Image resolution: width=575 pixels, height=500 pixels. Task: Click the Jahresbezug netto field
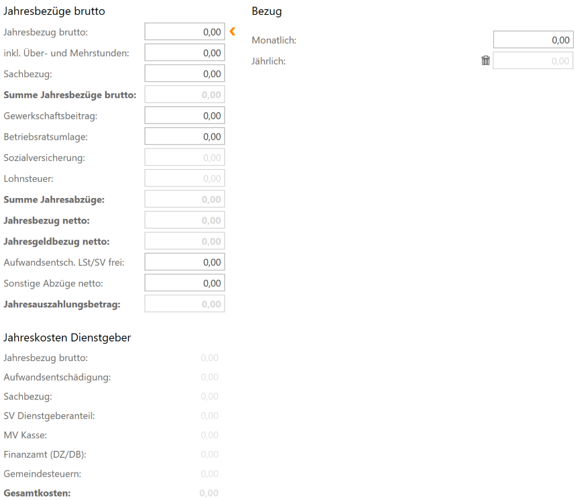click(x=185, y=220)
